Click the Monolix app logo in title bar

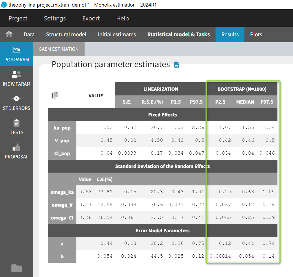coord(4,5)
